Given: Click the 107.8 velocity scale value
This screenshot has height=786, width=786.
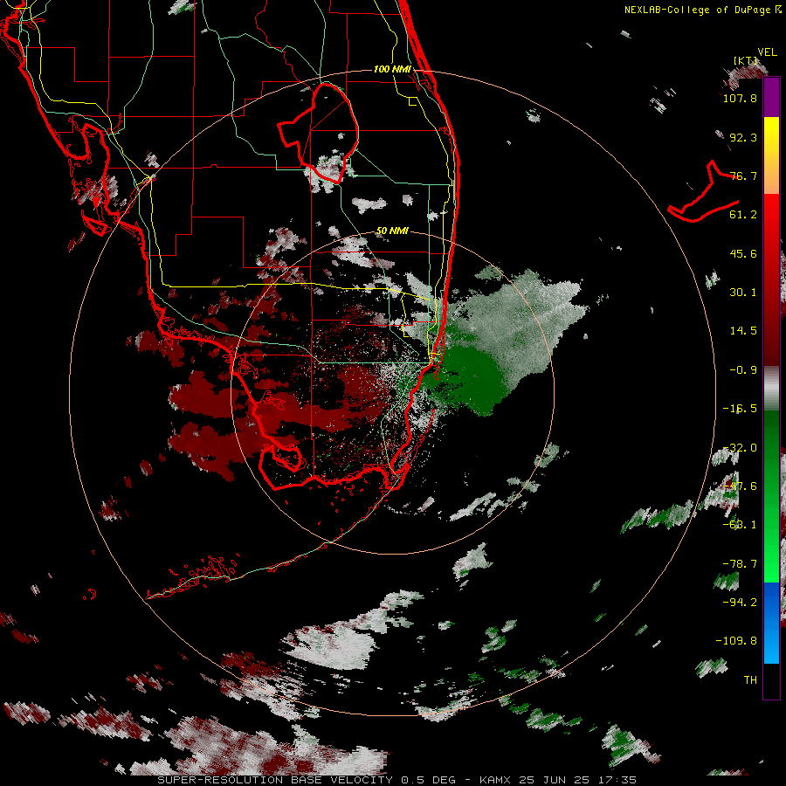Looking at the screenshot, I should 740,98.
